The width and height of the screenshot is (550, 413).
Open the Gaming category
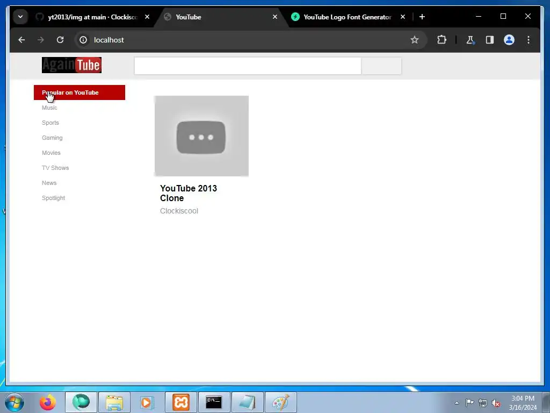click(x=52, y=138)
